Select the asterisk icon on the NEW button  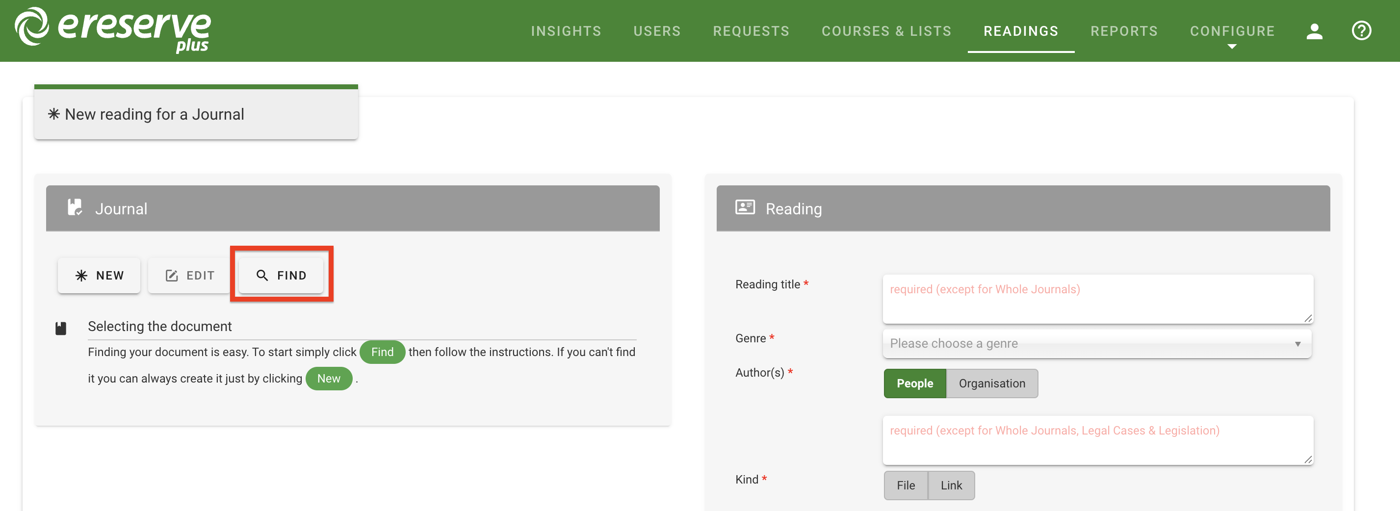tap(81, 275)
